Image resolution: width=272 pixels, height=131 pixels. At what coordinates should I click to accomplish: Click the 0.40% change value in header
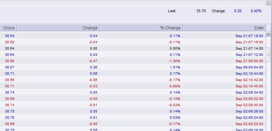tap(256, 11)
